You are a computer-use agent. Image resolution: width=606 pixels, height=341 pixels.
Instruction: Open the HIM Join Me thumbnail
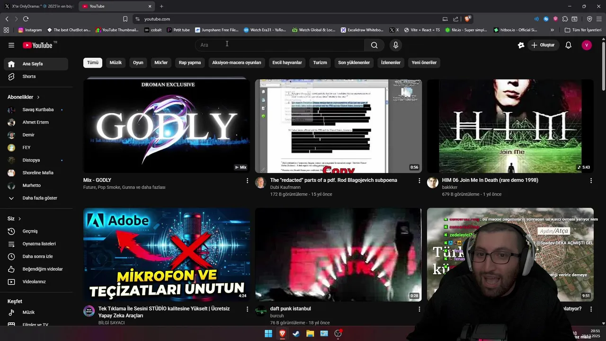tap(510, 126)
